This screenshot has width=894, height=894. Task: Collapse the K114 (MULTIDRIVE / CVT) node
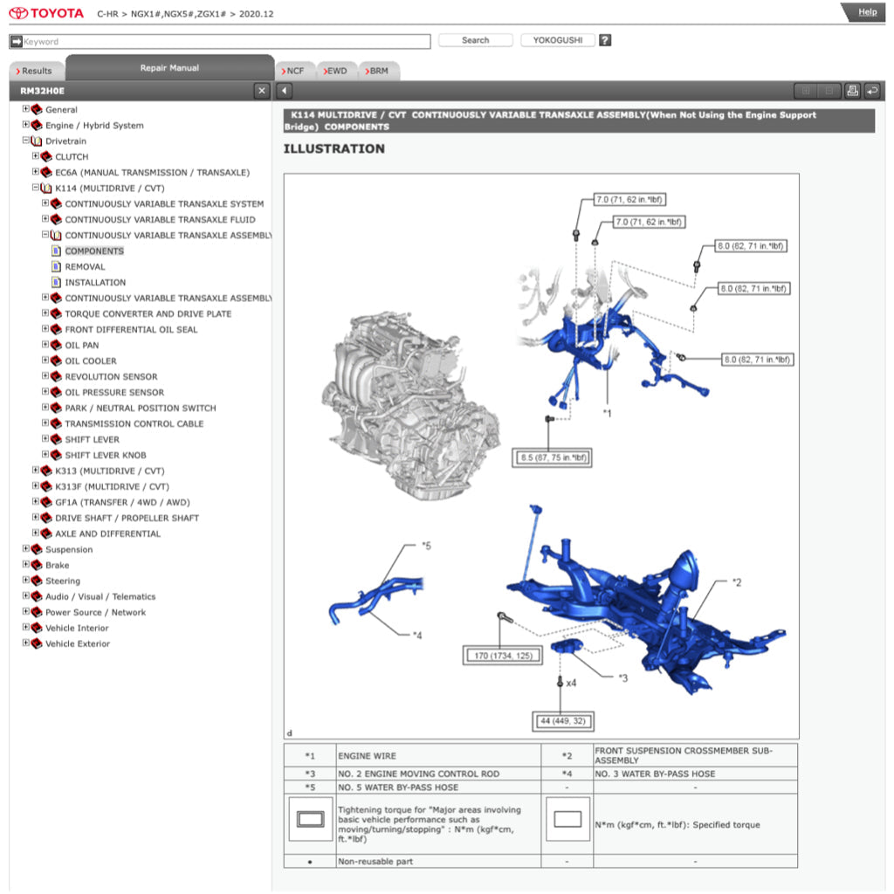(x=36, y=189)
